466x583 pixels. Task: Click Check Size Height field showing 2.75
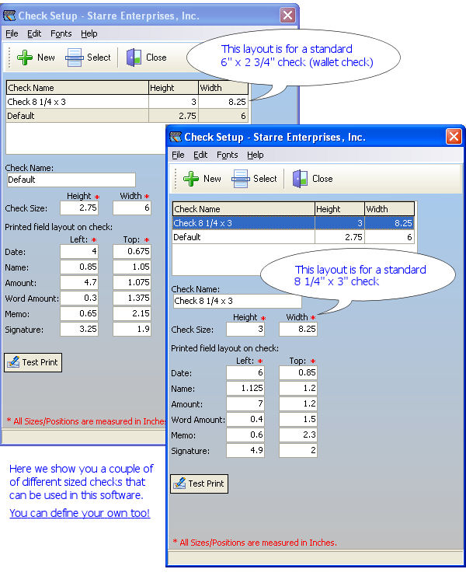point(79,208)
